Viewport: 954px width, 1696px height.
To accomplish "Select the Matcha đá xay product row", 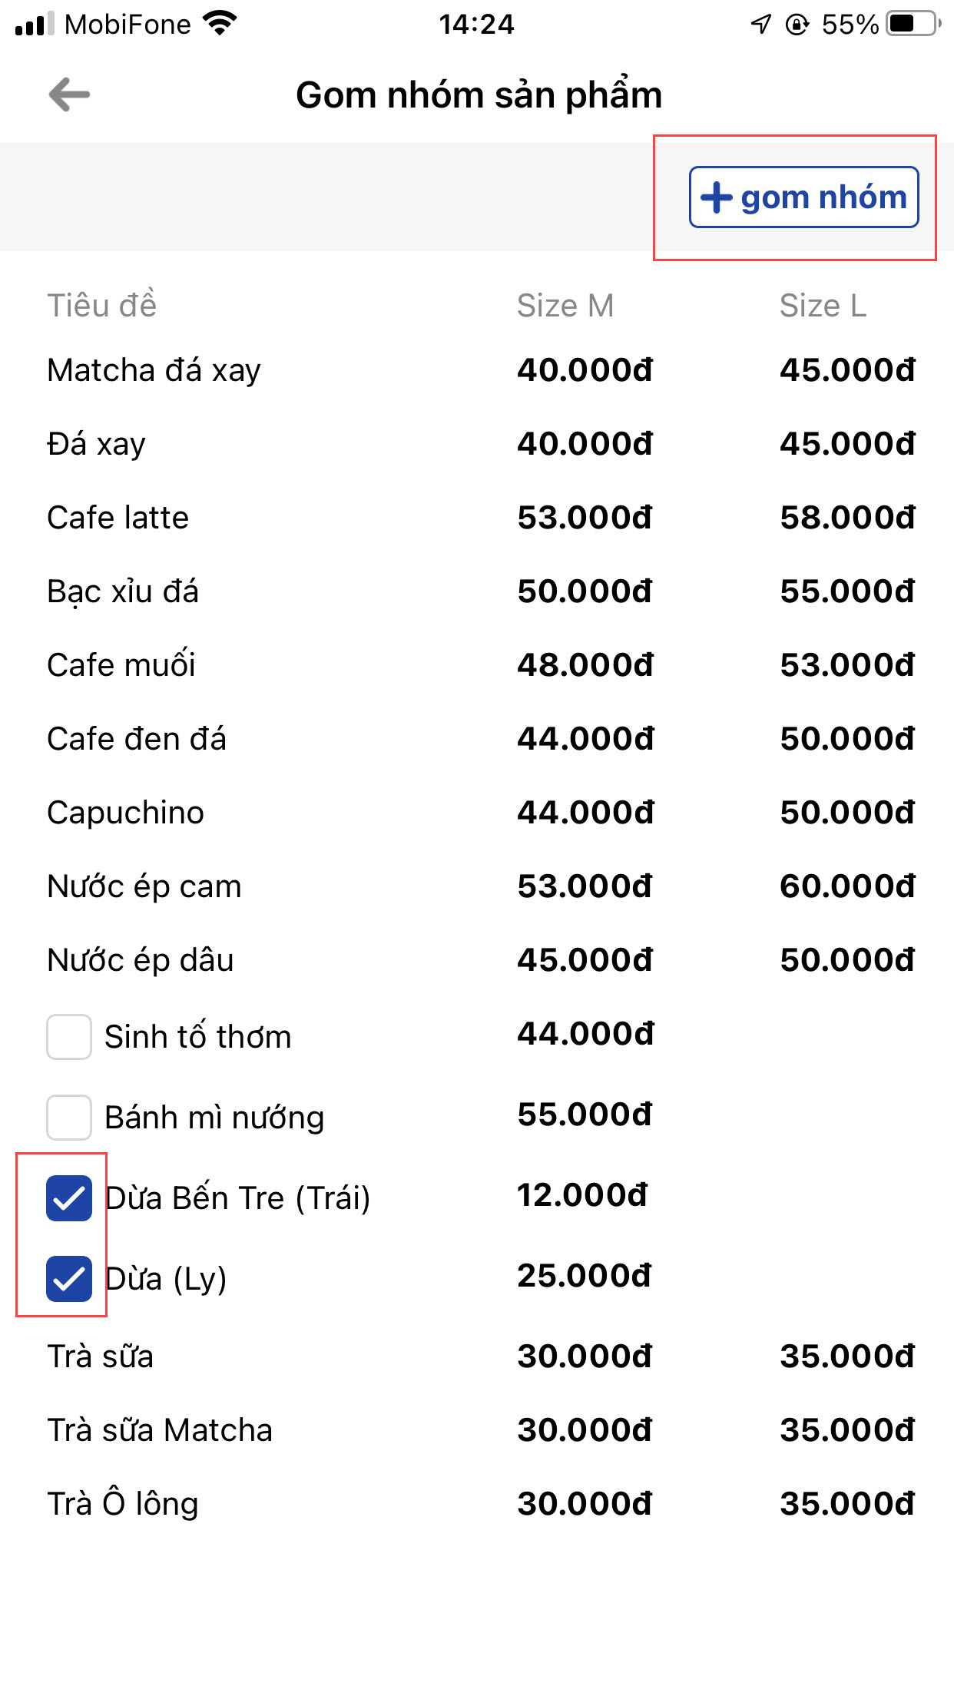I will point(154,370).
